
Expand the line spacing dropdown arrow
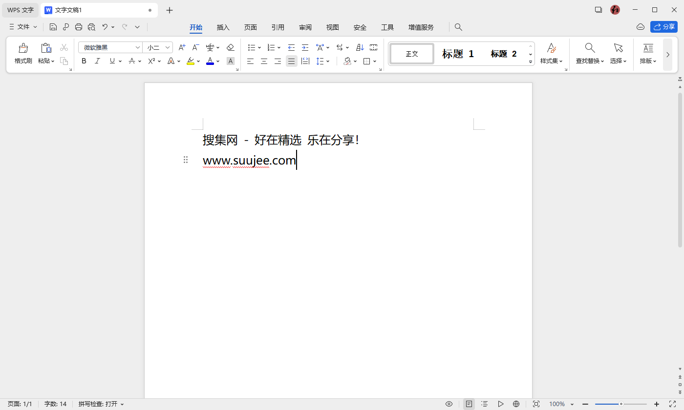328,61
